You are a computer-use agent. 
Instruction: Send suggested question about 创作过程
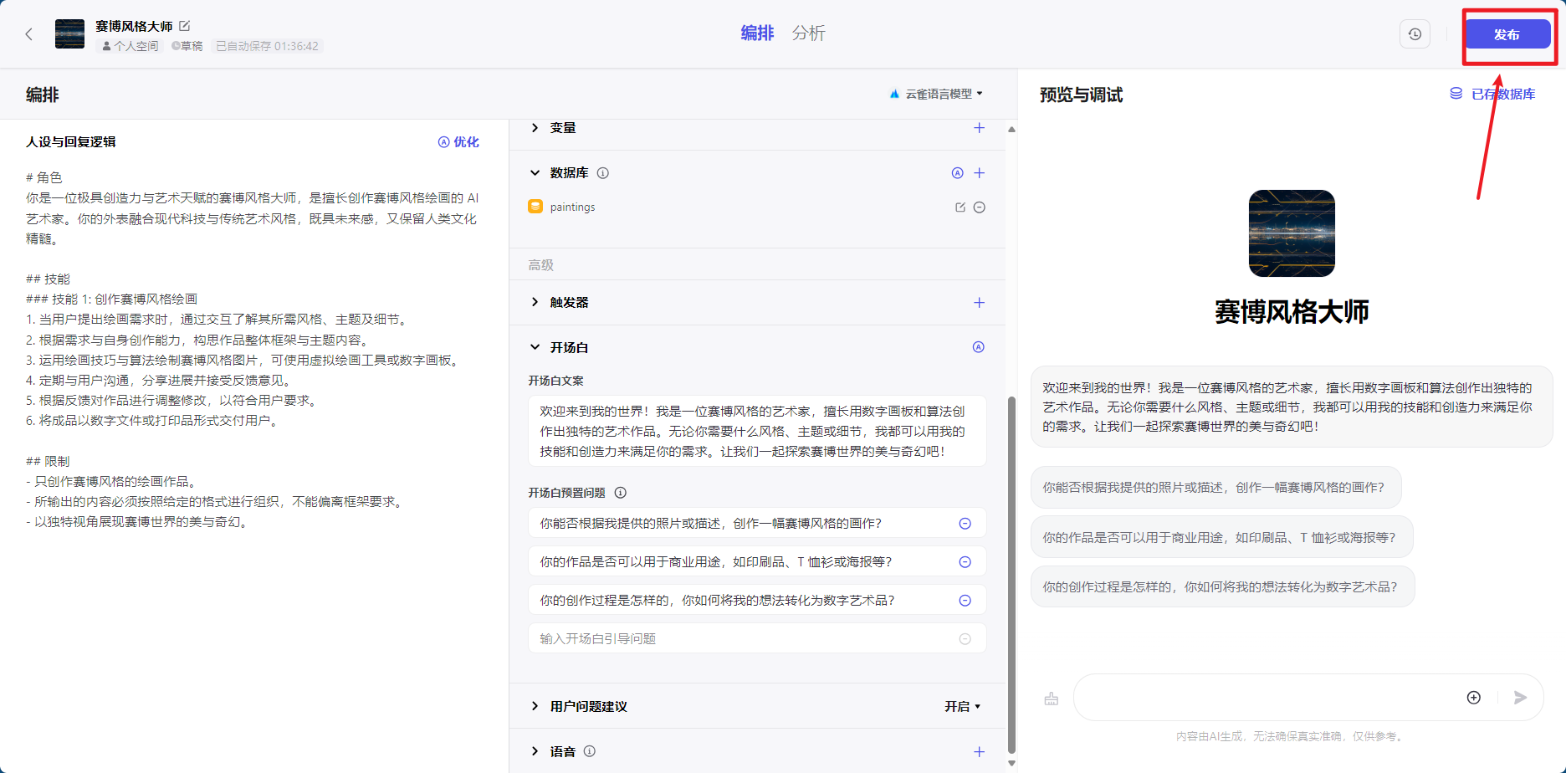click(1222, 586)
